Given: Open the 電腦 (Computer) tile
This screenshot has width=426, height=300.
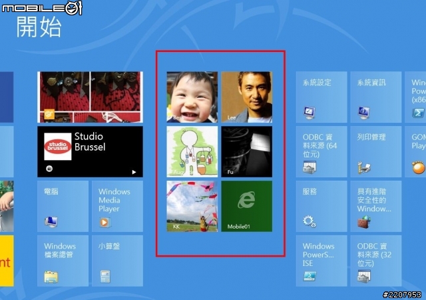Looking at the screenshot, I should [63, 206].
